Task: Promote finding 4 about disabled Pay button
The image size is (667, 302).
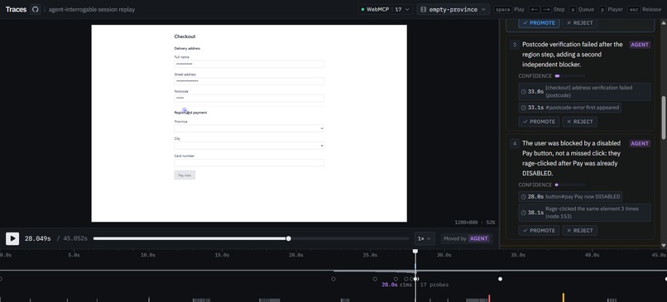Action: (538, 231)
